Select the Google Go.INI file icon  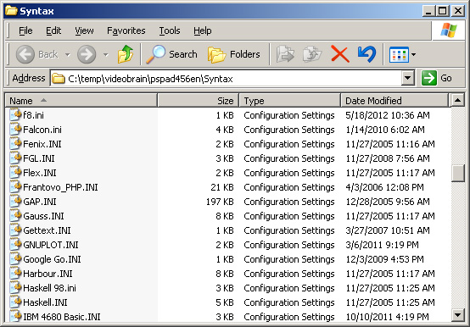(x=15, y=258)
